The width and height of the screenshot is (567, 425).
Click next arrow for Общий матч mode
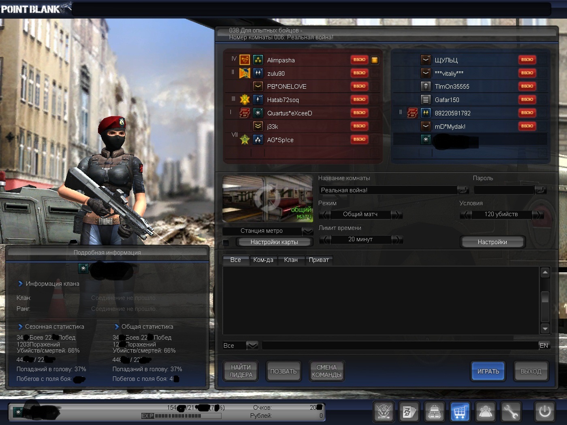pyautogui.click(x=397, y=215)
